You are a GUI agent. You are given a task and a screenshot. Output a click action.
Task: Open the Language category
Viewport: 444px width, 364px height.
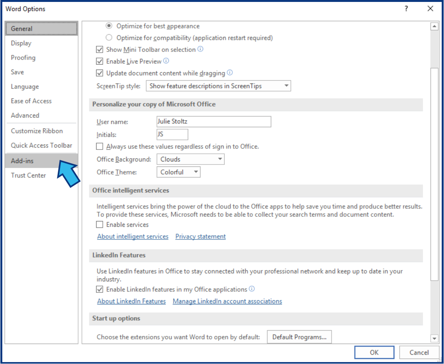click(x=41, y=86)
